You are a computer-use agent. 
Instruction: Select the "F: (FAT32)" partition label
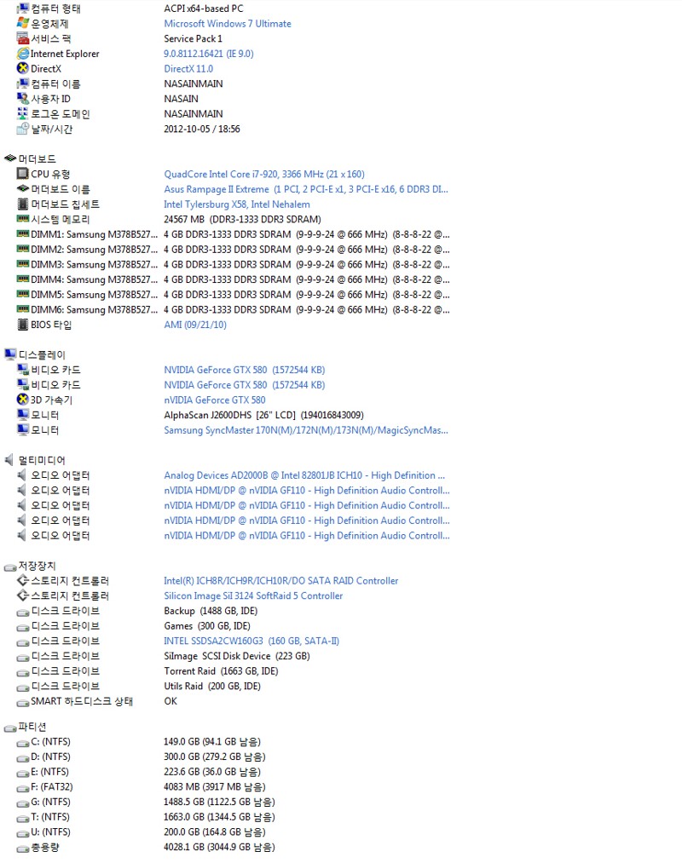[52, 787]
